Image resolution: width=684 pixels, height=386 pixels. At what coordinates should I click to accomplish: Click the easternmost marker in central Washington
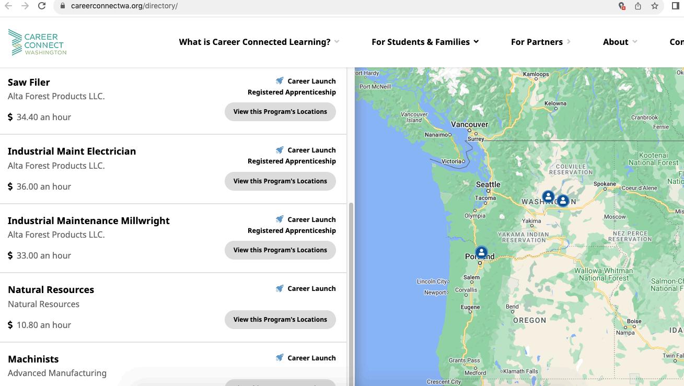coord(563,200)
